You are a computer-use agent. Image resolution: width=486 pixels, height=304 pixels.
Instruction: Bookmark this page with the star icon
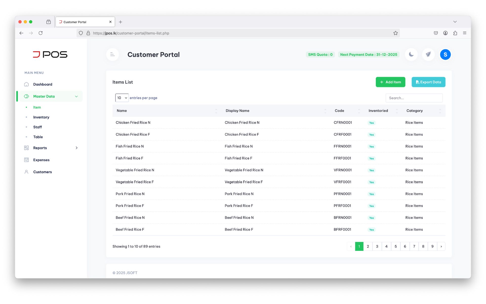click(x=395, y=33)
